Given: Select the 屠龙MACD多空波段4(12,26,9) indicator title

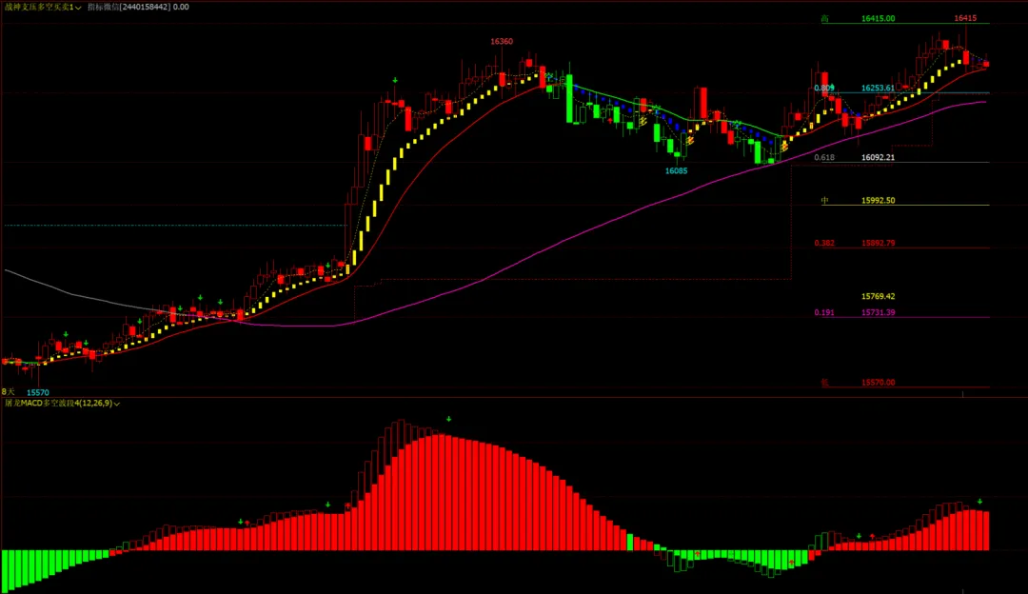Looking at the screenshot, I should click(58, 404).
